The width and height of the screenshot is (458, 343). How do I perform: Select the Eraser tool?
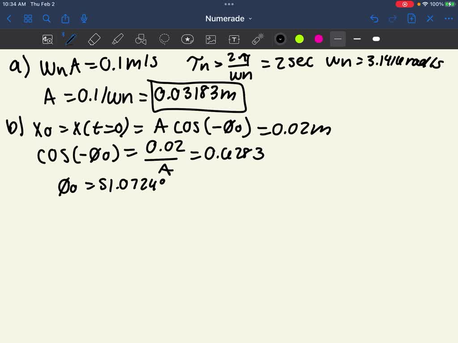pyautogui.click(x=94, y=39)
